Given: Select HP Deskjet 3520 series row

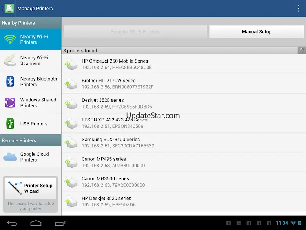Looking at the screenshot, I should (184, 201).
